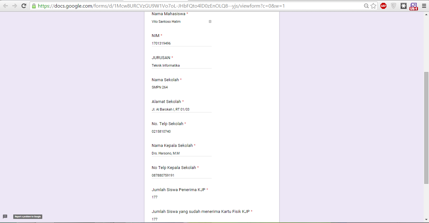Viewport: 429px width, 223px height.
Task: Open the Chrome hamburger menu
Action: (424, 6)
